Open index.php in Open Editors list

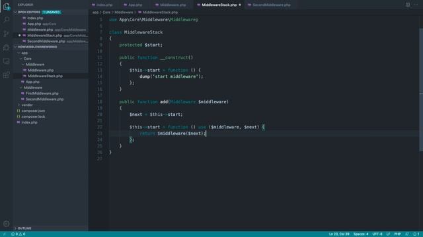(x=35, y=18)
